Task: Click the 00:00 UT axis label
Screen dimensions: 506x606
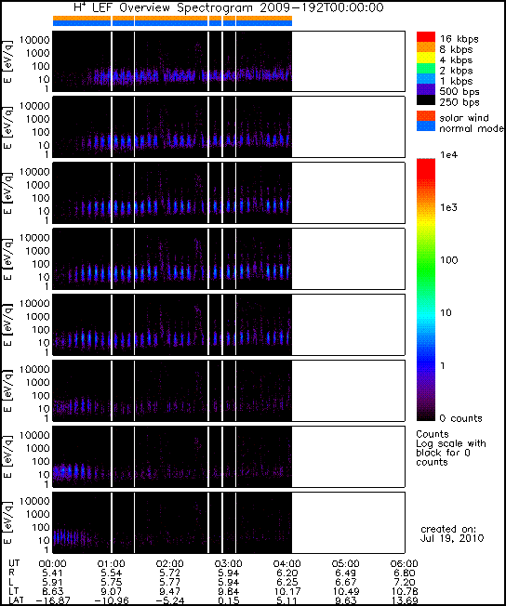Action: click(x=53, y=563)
